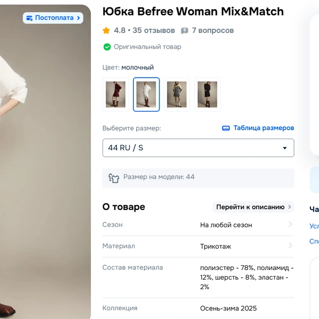Click Перейти к описанию button
Image resolution: width=319 pixels, height=319 pixels.
pyautogui.click(x=254, y=207)
